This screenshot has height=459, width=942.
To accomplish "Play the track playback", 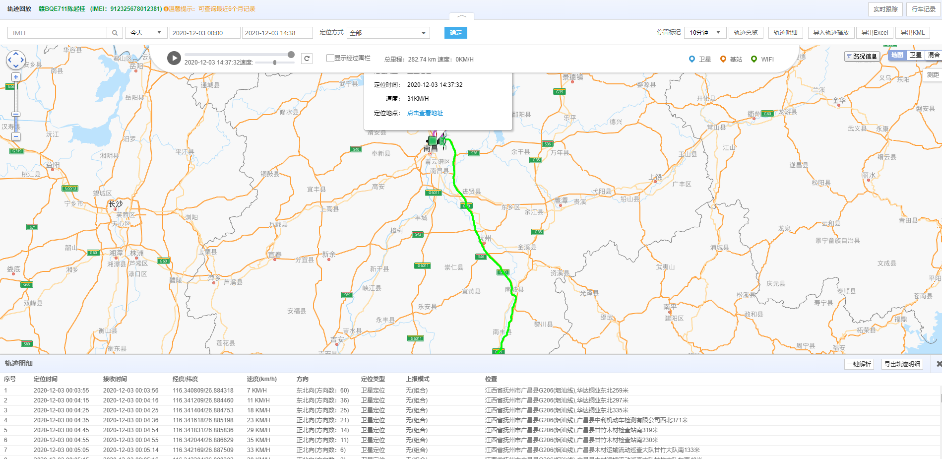I will point(174,58).
